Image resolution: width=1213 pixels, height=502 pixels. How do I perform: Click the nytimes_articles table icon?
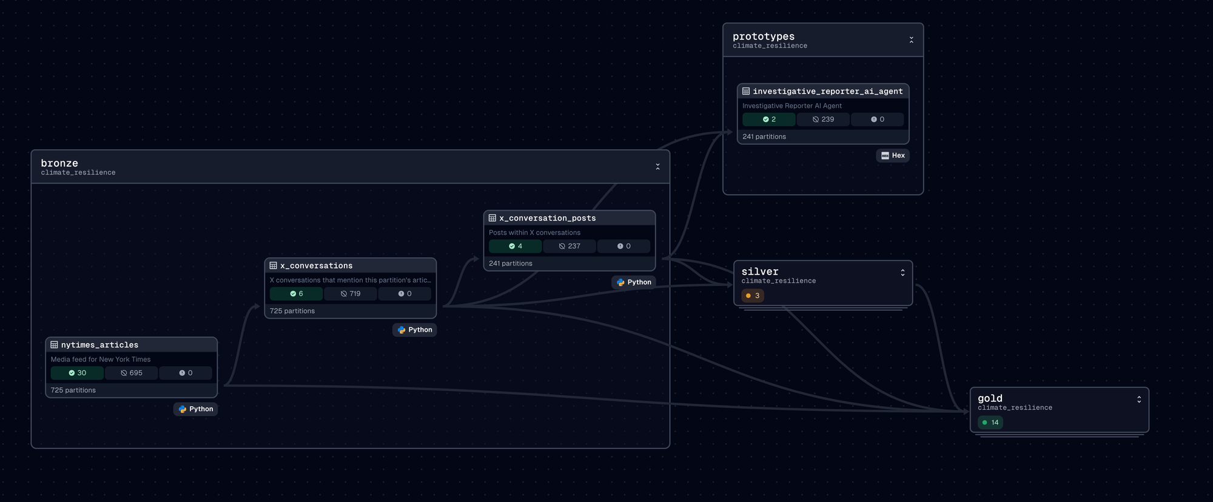click(x=54, y=345)
